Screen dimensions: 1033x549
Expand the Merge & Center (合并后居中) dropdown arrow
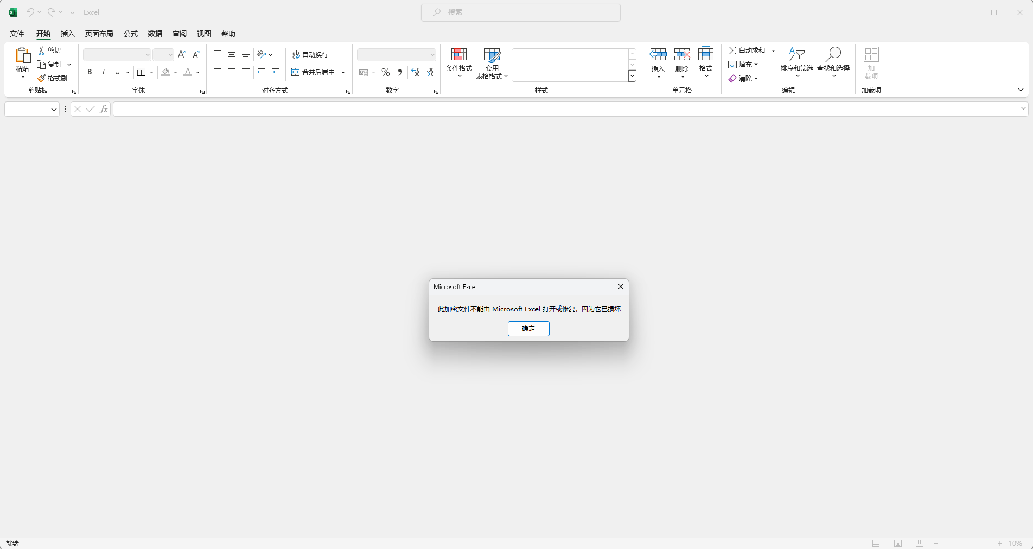[x=343, y=72]
